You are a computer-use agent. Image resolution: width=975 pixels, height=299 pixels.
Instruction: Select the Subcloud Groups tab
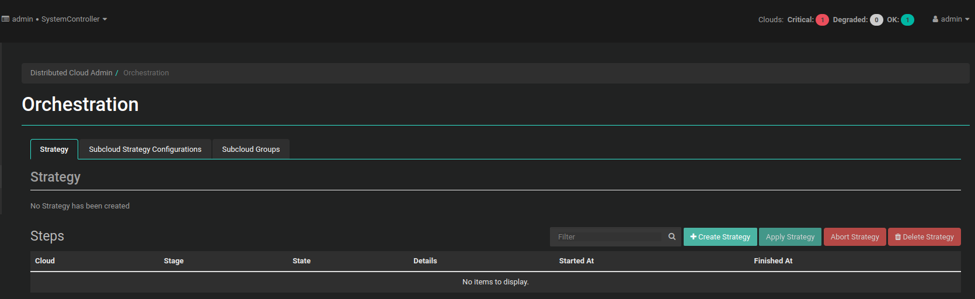click(250, 149)
